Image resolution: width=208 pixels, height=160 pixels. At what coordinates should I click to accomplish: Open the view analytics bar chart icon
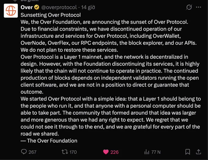147,152
